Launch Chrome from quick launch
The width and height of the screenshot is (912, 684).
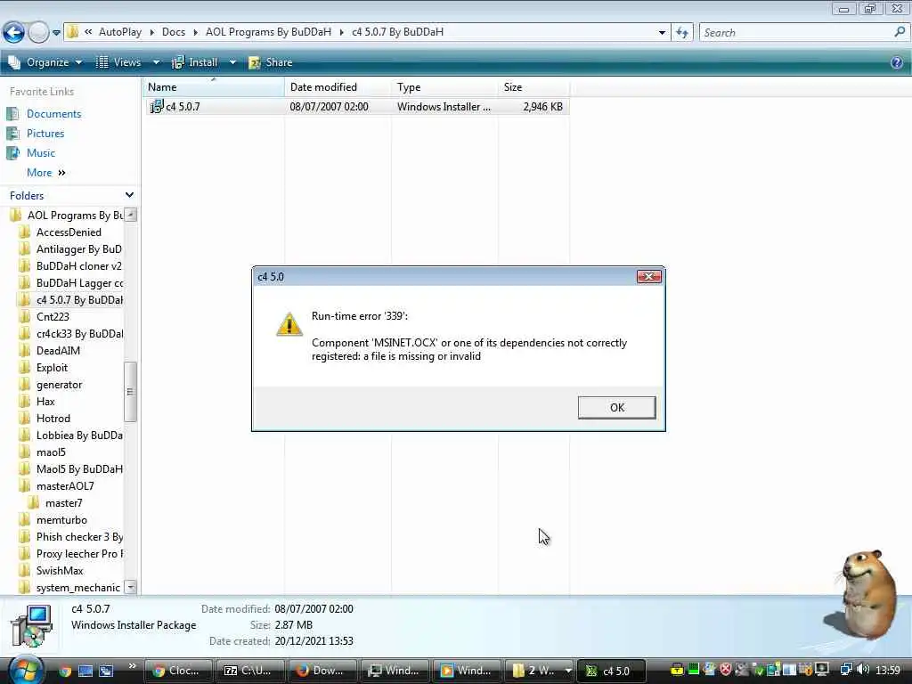click(x=65, y=672)
